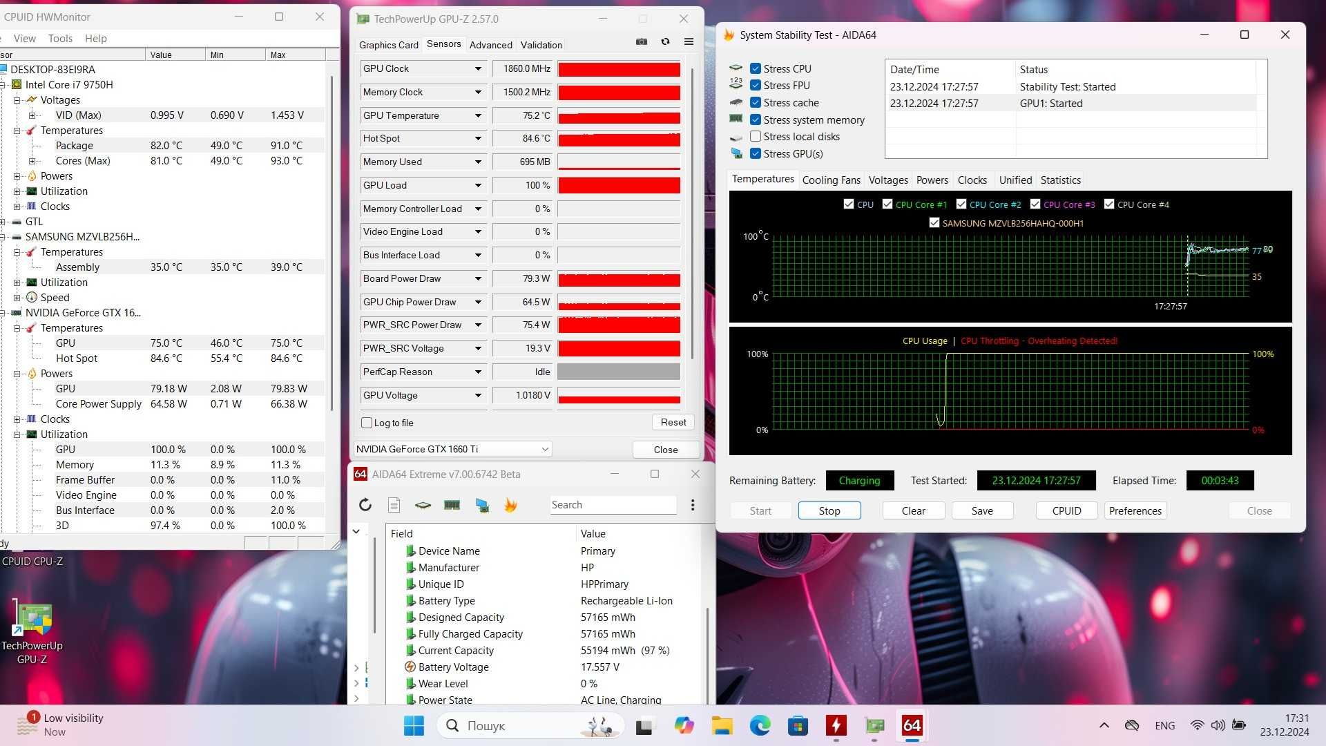The image size is (1326, 746).
Task: Open AIDA64 Extreme three-dot options menu
Action: (693, 505)
